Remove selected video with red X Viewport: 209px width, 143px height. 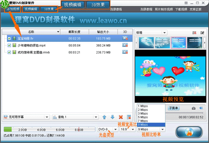(x=121, y=117)
